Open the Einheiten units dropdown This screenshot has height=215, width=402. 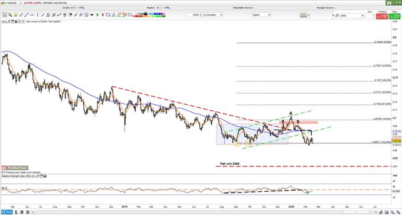pos(213,15)
